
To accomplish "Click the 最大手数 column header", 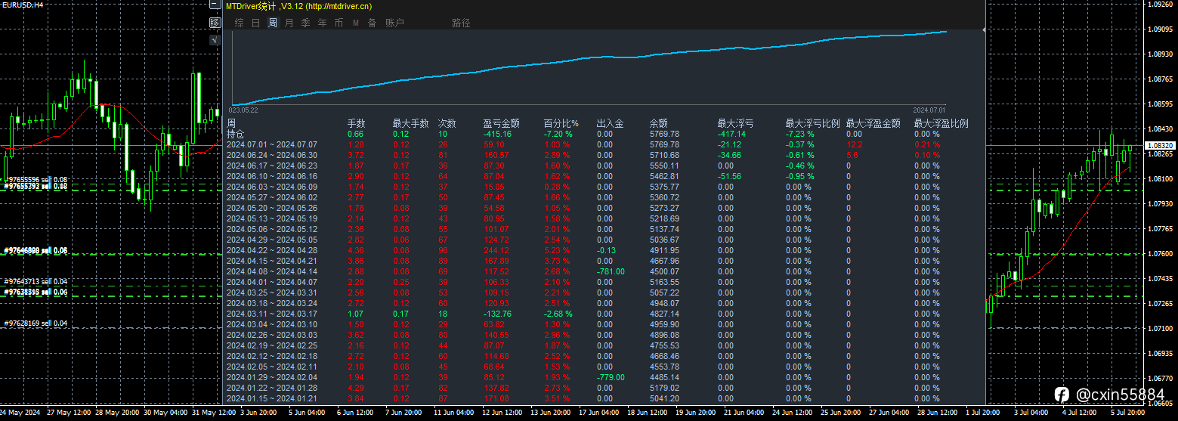I will [x=410, y=123].
